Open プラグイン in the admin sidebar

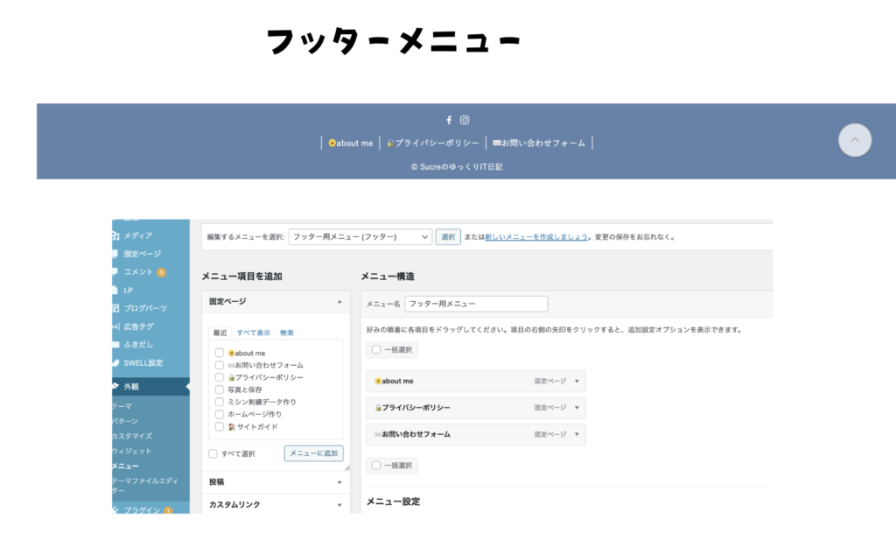click(142, 509)
